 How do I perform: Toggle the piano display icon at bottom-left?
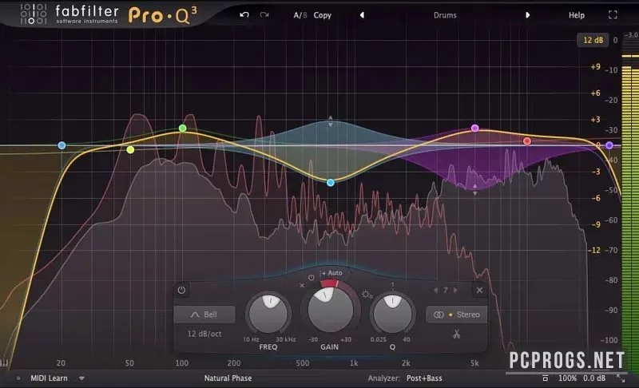4,362
